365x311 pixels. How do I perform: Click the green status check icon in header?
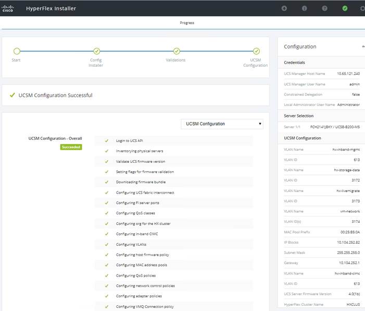(345, 8)
